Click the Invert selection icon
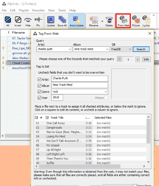Viewport: 159px width, 186px height. (18, 21)
